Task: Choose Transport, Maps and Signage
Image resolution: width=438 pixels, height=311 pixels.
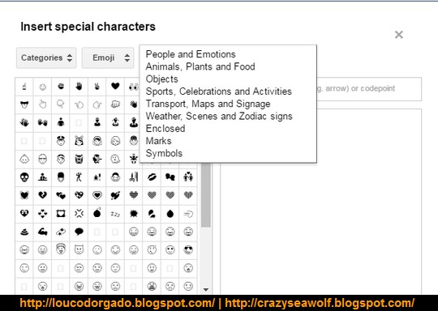Action: (208, 104)
